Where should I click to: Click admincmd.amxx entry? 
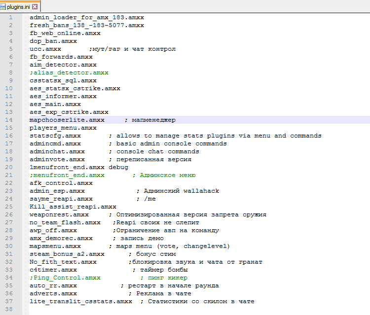pos(55,143)
